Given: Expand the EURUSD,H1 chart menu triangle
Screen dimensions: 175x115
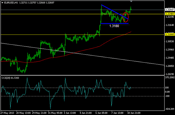Looking at the screenshot, I should pos(2,3).
